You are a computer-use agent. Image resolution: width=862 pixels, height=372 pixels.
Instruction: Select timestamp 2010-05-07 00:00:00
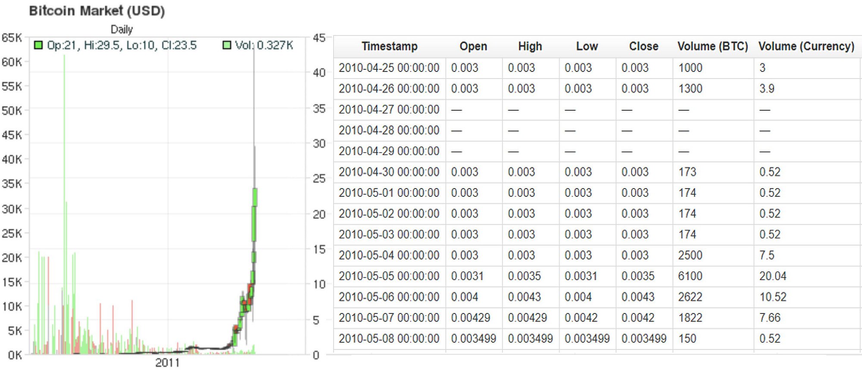tap(389, 318)
